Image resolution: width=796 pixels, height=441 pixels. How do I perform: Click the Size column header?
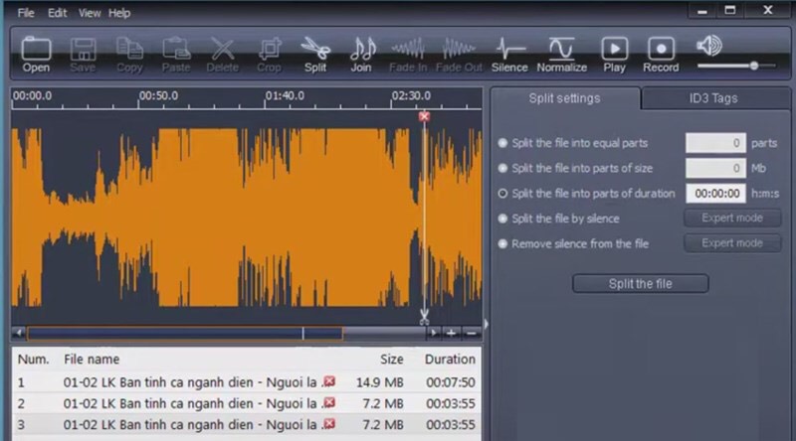click(x=392, y=360)
